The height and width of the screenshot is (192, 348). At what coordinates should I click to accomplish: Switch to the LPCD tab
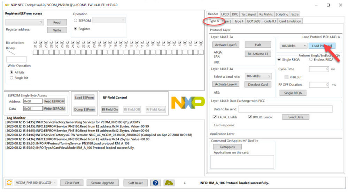tap(225, 14)
